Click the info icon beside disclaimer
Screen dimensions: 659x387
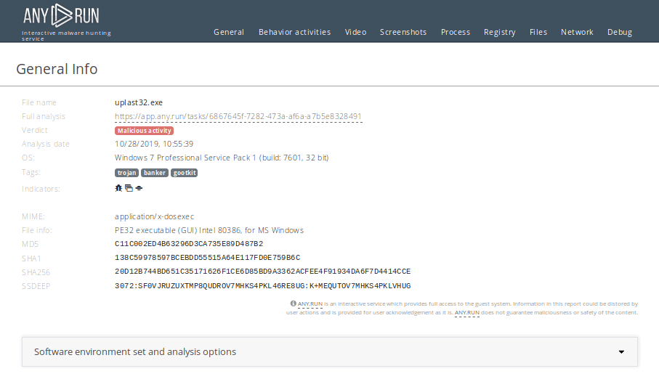[x=293, y=304]
